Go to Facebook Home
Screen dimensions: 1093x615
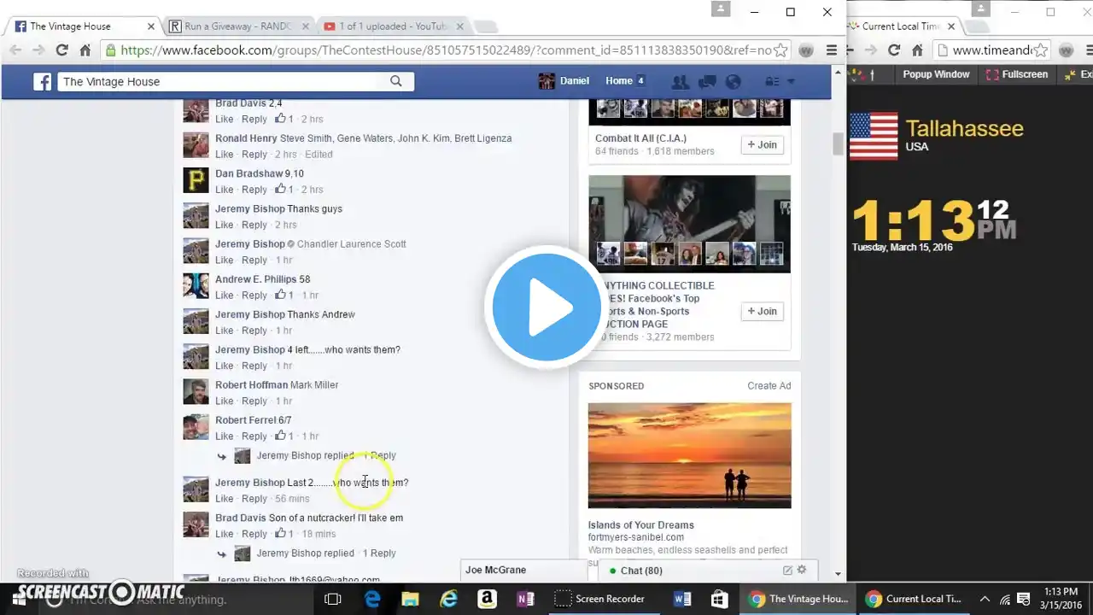click(x=619, y=81)
